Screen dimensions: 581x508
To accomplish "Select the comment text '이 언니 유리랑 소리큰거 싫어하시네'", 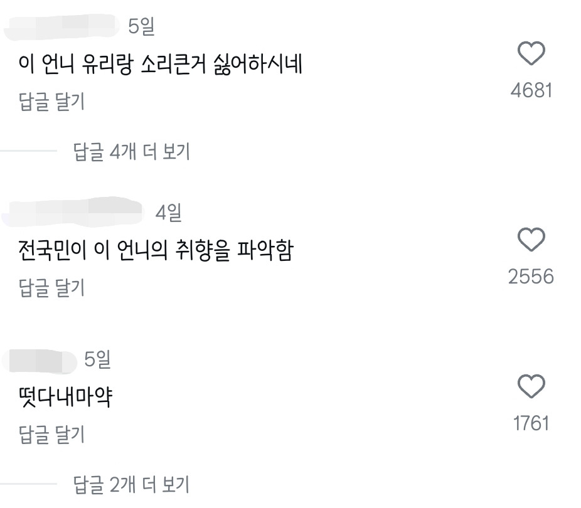I will point(161,65).
